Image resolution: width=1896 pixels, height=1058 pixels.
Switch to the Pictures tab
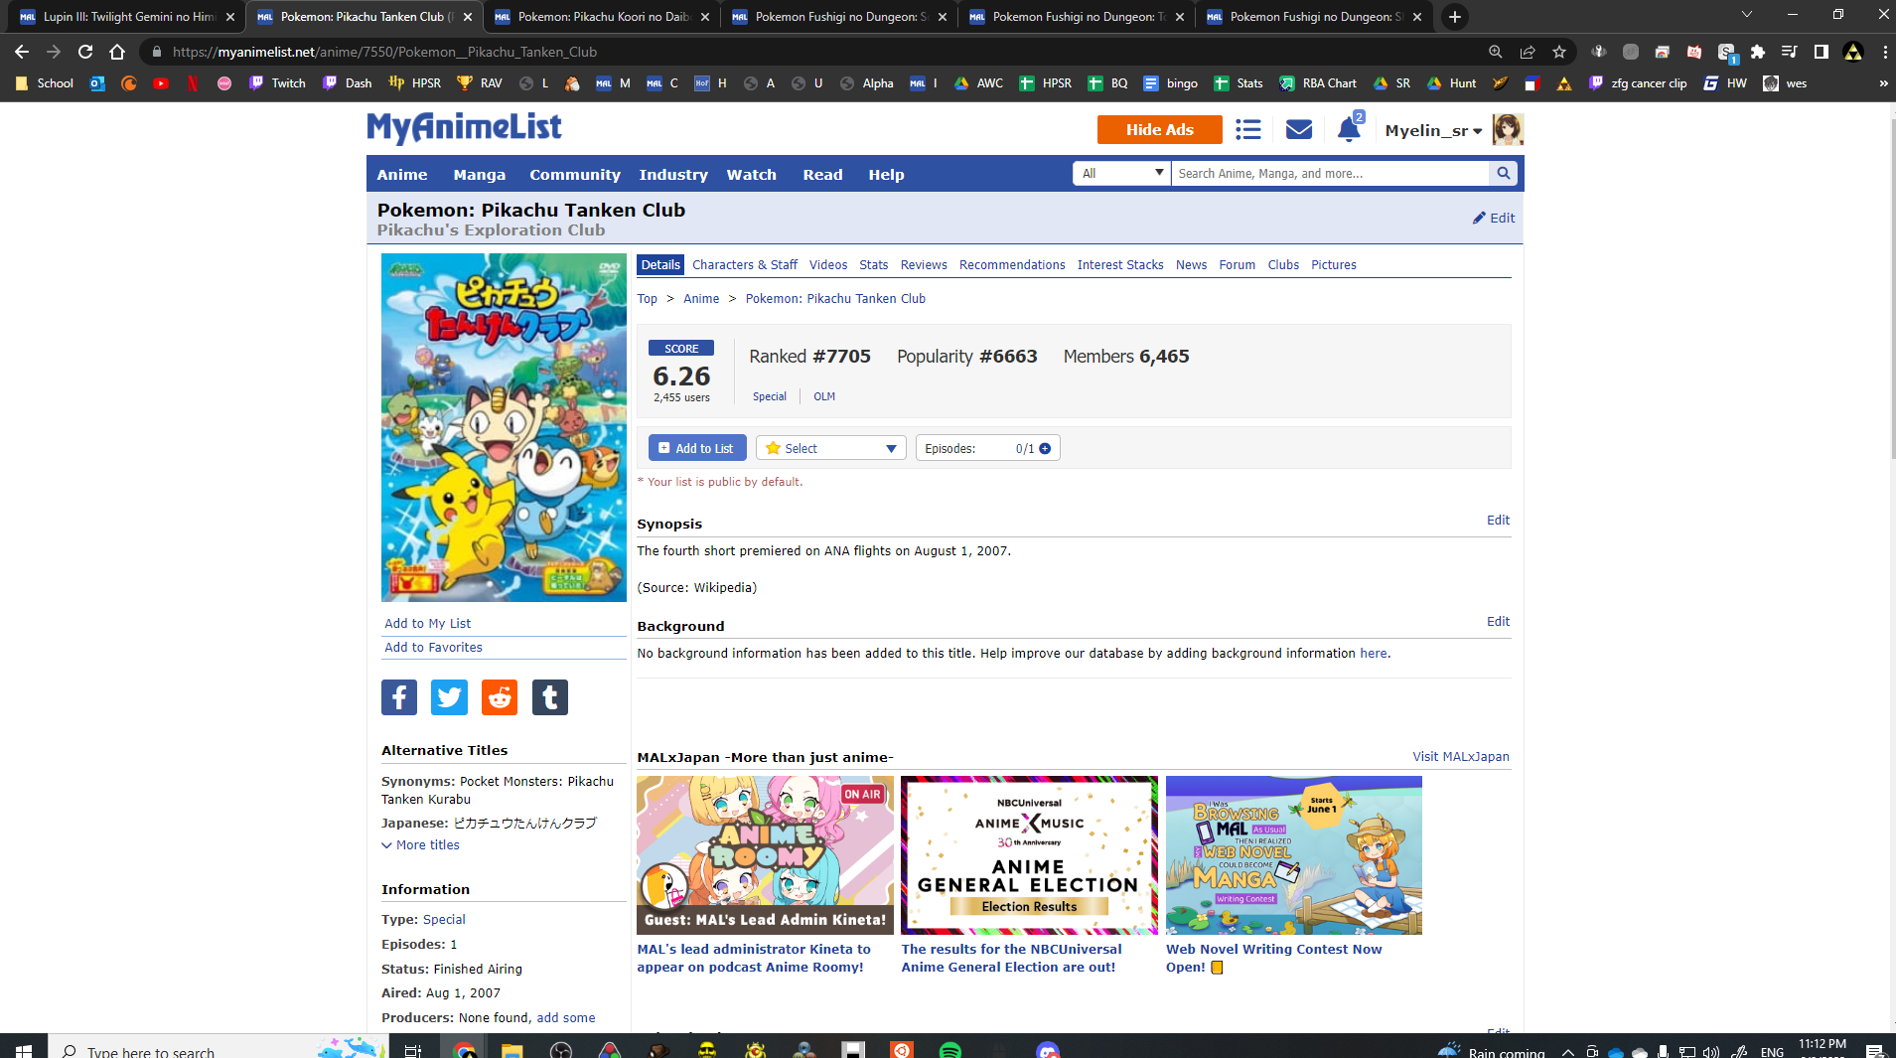click(1334, 265)
